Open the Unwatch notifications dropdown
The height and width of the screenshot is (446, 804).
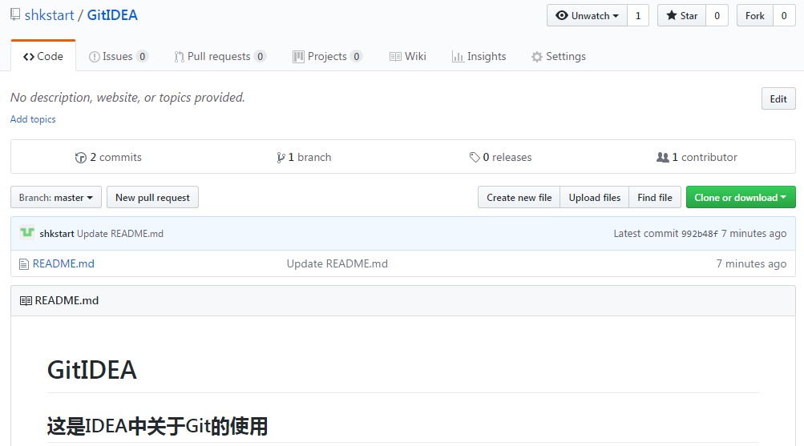click(x=586, y=15)
